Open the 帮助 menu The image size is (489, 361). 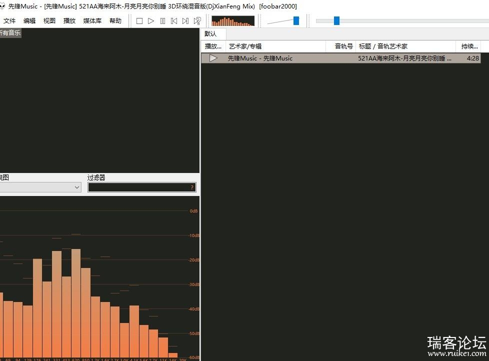click(x=115, y=21)
